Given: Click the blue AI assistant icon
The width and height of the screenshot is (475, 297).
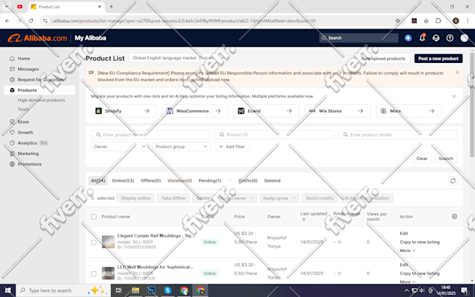Looking at the screenshot, I should (409, 38).
